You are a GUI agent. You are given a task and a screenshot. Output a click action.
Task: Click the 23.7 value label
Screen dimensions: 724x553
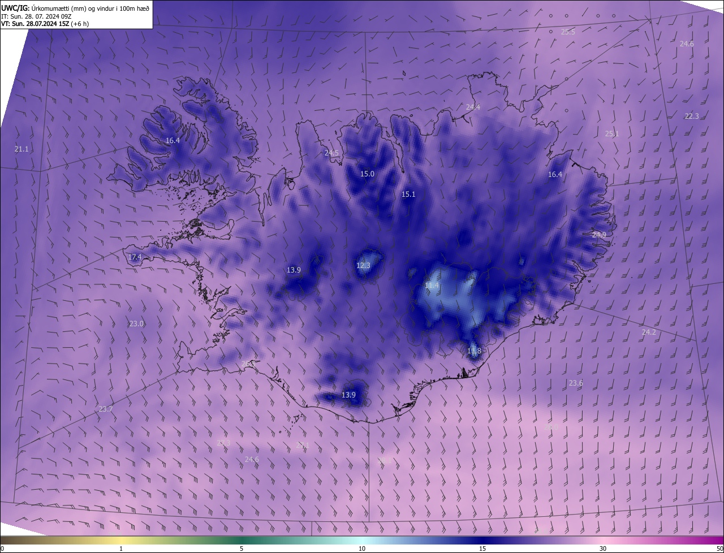point(106,409)
